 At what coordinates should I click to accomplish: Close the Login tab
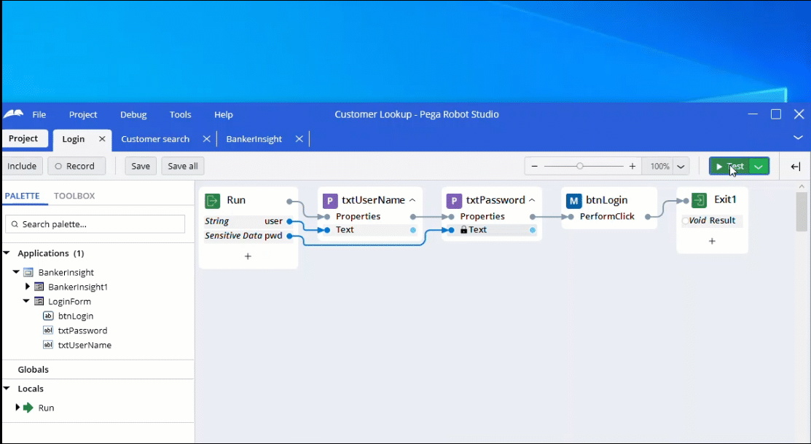pyautogui.click(x=102, y=139)
